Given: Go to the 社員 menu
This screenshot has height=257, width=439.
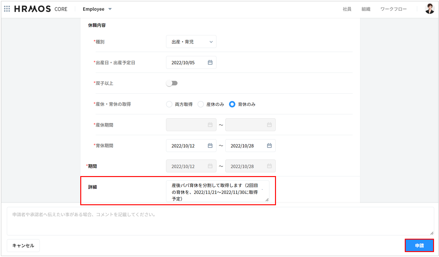Looking at the screenshot, I should click(x=347, y=9).
